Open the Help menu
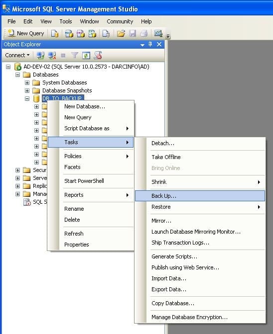Screen dimensions: 273x334 (x=146, y=21)
